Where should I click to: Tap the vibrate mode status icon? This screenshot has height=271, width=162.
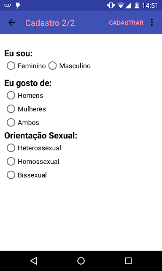(x=111, y=6)
